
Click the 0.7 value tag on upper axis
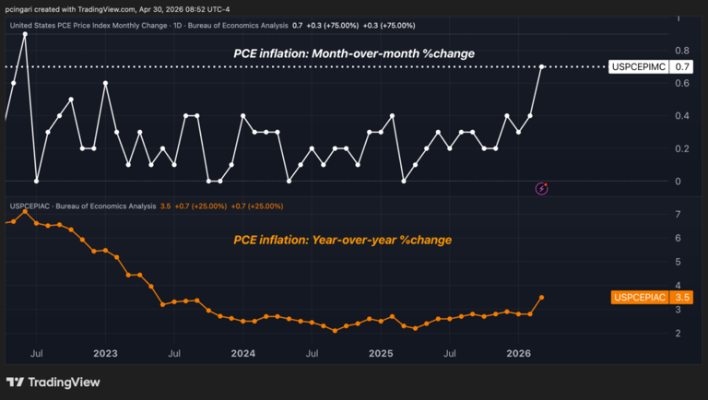[x=682, y=67]
